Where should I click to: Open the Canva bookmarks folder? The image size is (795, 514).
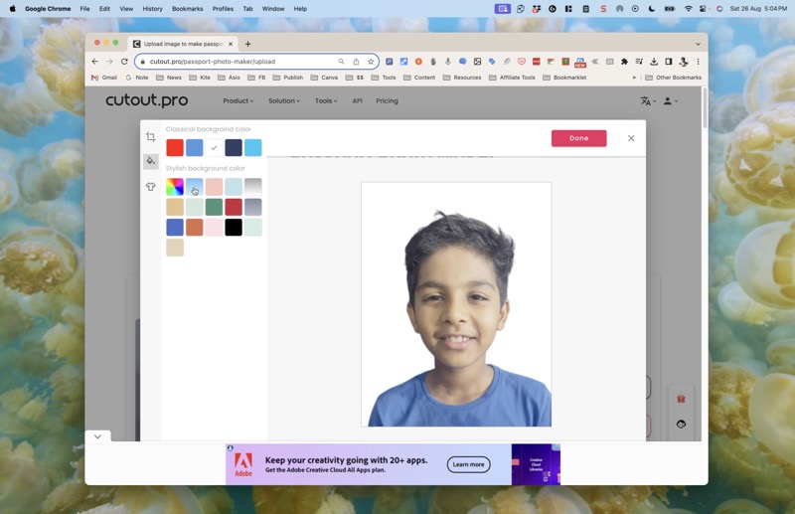324,78
